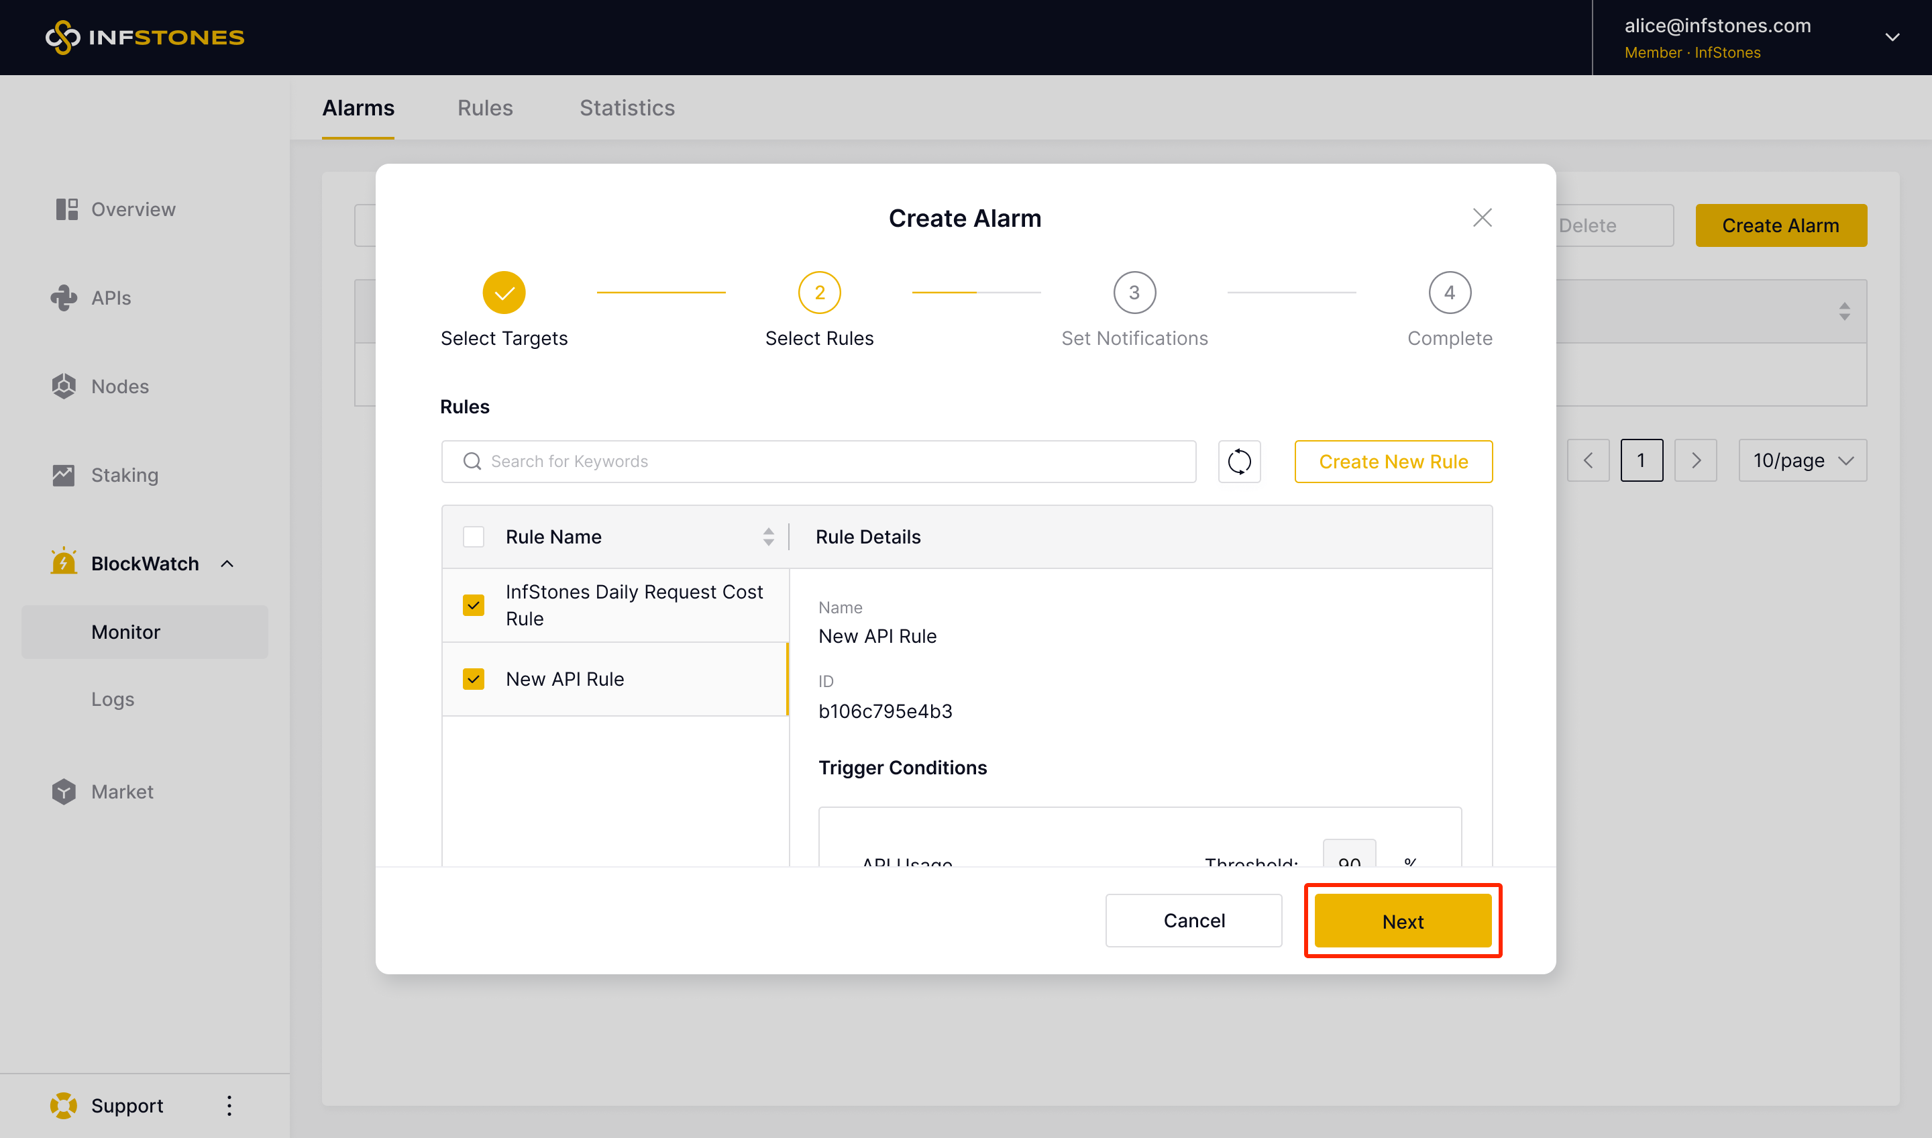The image size is (1932, 1138).
Task: Toggle the select-all Rule Name checkbox
Action: click(474, 537)
